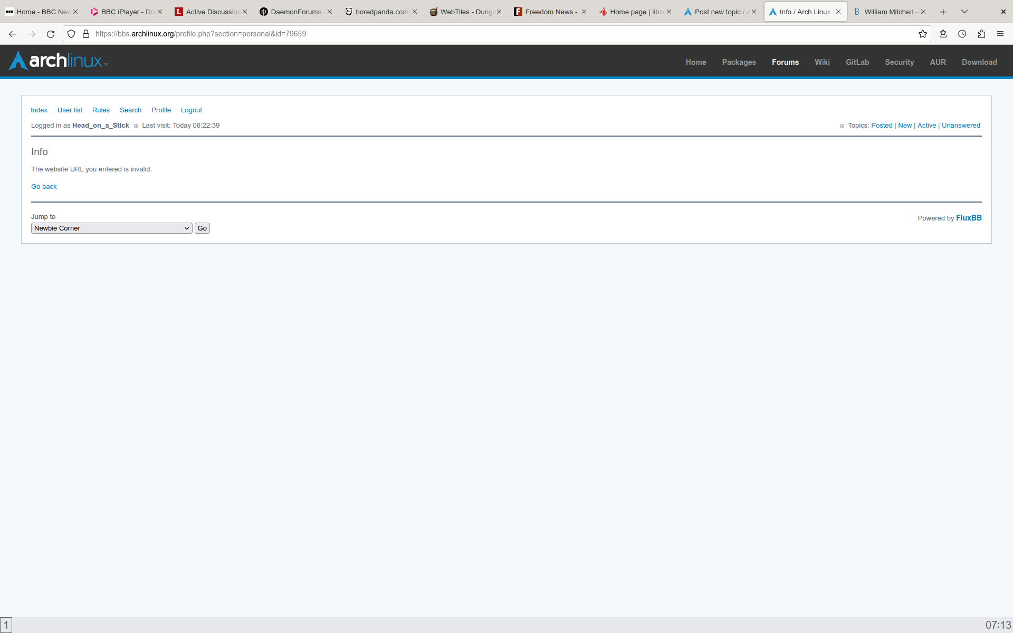The width and height of the screenshot is (1013, 633).
Task: Open Security in the Arch navbar
Action: 899,62
